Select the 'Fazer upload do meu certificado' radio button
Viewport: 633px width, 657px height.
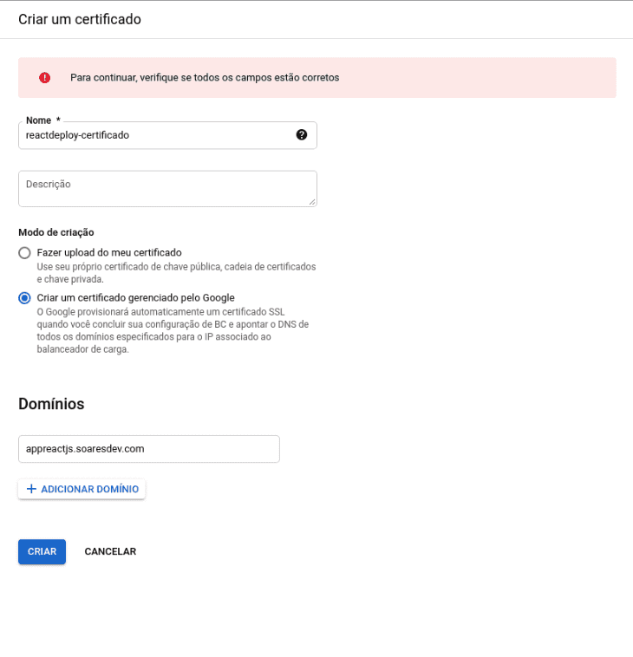(24, 252)
